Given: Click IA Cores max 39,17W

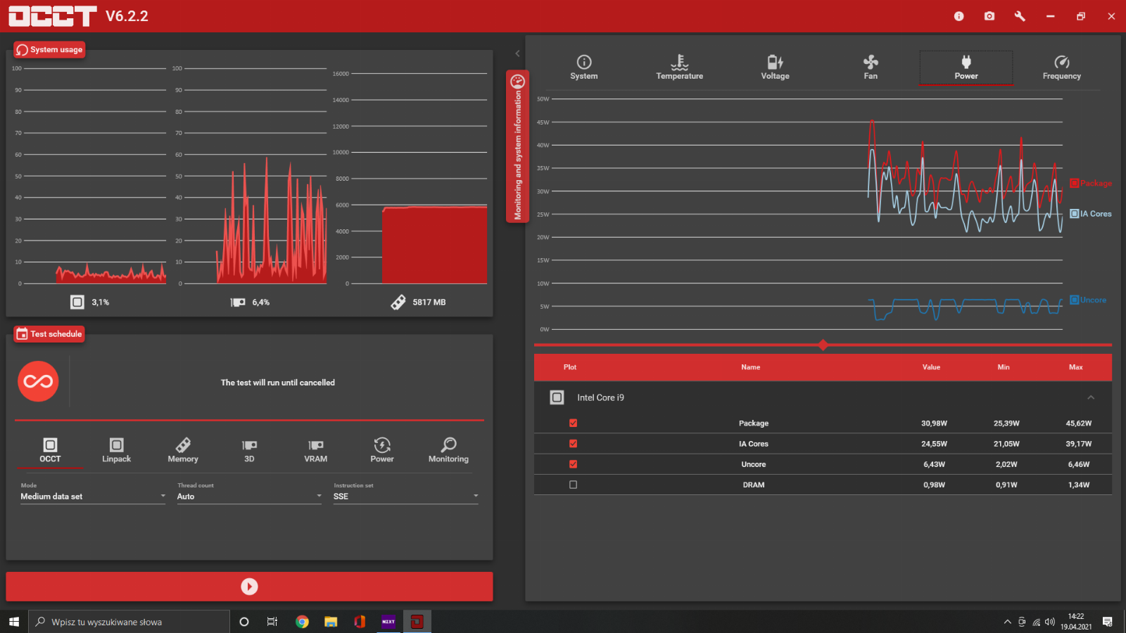Looking at the screenshot, I should pos(1078,444).
